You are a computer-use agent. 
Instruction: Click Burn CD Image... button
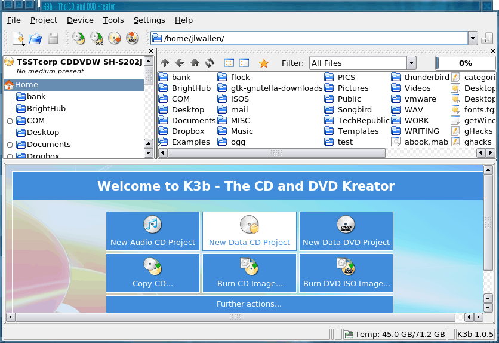249,273
